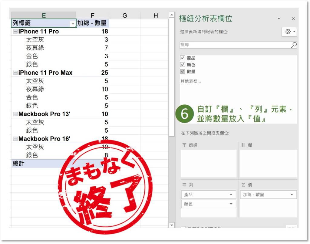Uncheck the 產品 field checkbox

(x=183, y=58)
